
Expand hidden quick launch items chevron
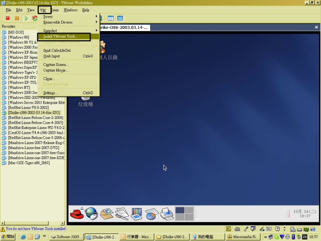tap(44, 237)
